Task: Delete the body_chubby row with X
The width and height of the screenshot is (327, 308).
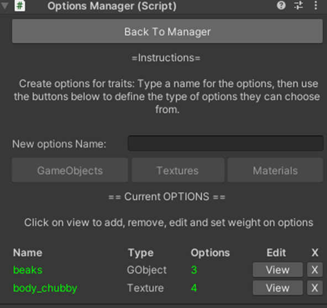Action: click(315, 288)
